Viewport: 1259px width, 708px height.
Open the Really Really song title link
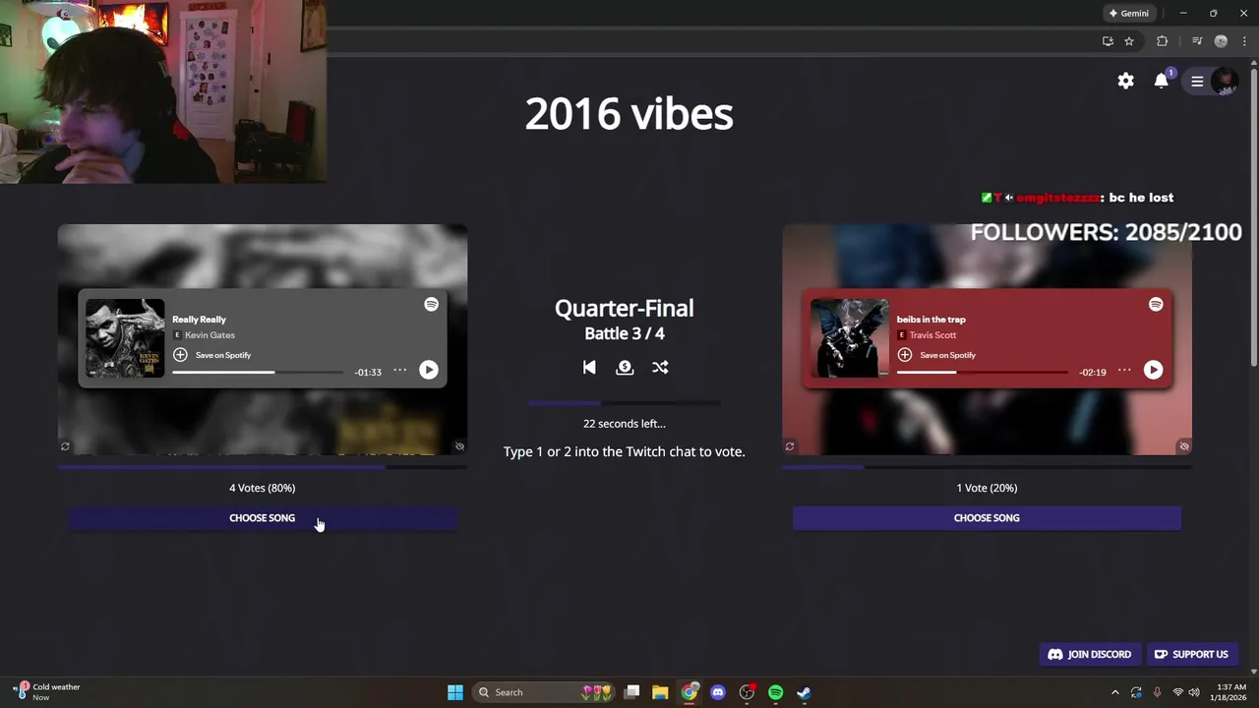coord(199,320)
